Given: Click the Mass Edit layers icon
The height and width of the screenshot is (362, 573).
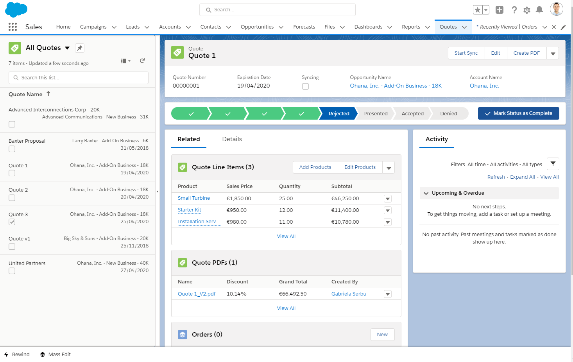Looking at the screenshot, I should point(43,355).
